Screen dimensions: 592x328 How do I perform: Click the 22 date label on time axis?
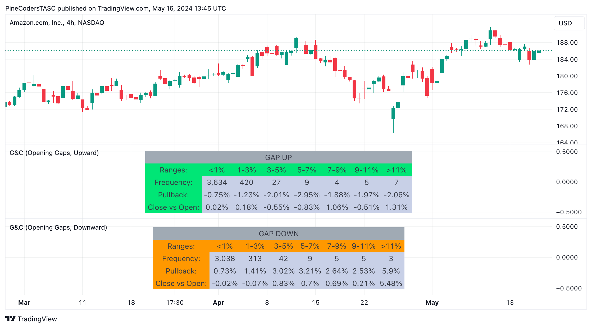click(364, 303)
